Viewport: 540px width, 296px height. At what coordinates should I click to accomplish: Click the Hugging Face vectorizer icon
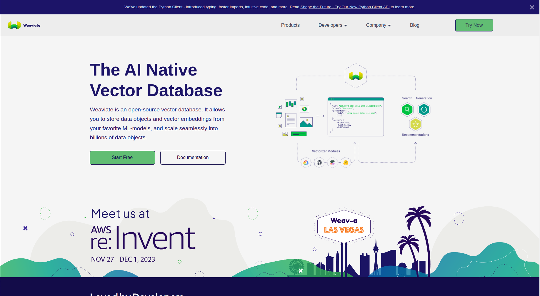pyautogui.click(x=346, y=163)
